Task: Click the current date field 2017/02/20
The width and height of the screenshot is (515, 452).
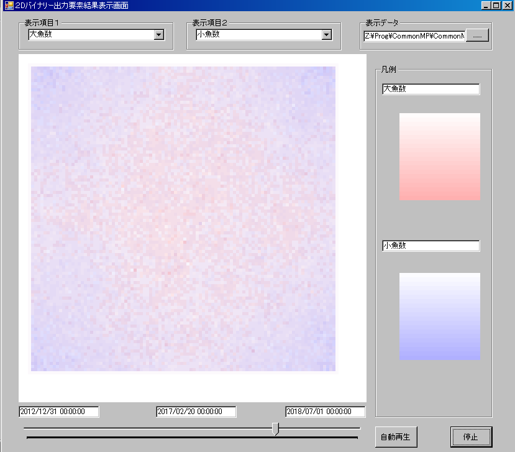Action: click(x=196, y=412)
